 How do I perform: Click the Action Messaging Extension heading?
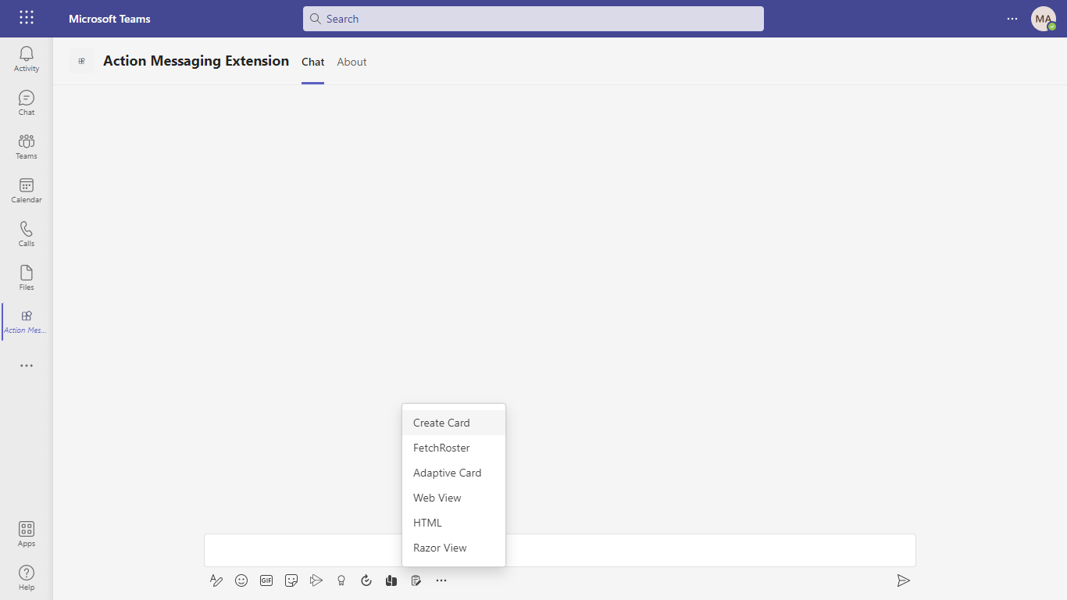(196, 61)
